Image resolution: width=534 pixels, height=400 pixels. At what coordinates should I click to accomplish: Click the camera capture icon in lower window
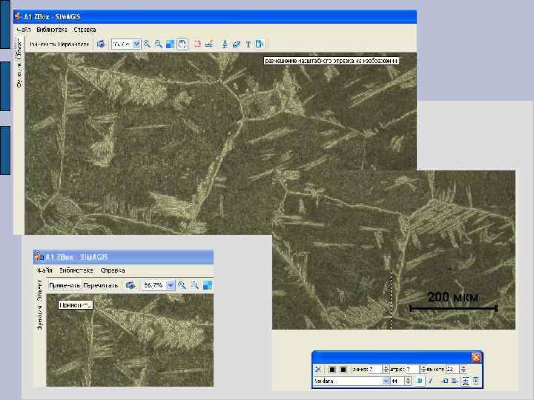pos(131,284)
